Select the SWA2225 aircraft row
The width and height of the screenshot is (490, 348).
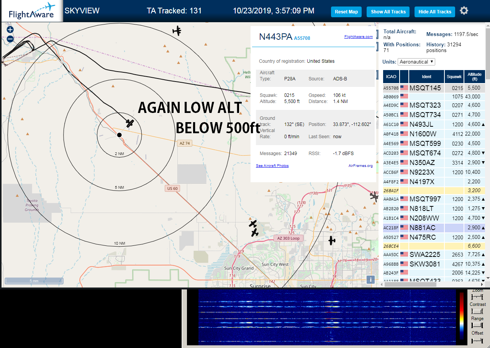[434, 255]
